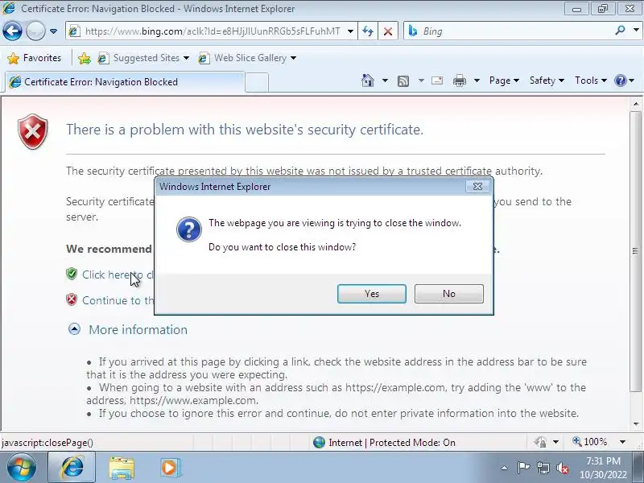Open a new blank tab

click(257, 82)
